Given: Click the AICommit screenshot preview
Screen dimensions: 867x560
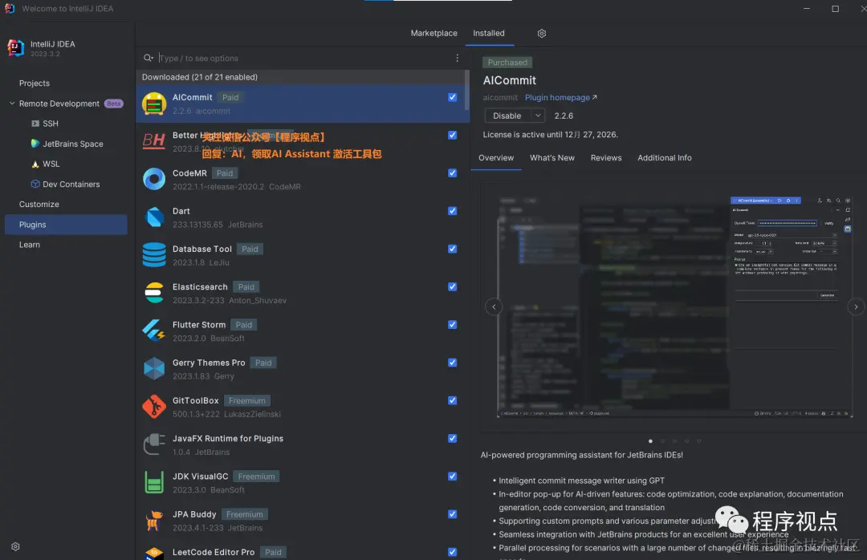Looking at the screenshot, I should [x=674, y=306].
